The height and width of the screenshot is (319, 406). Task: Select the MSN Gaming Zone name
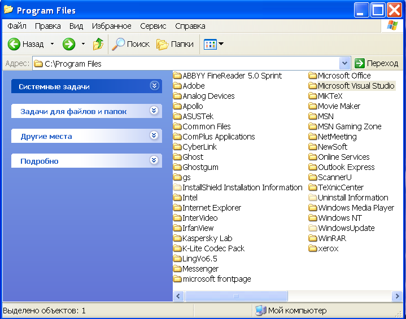tap(350, 126)
